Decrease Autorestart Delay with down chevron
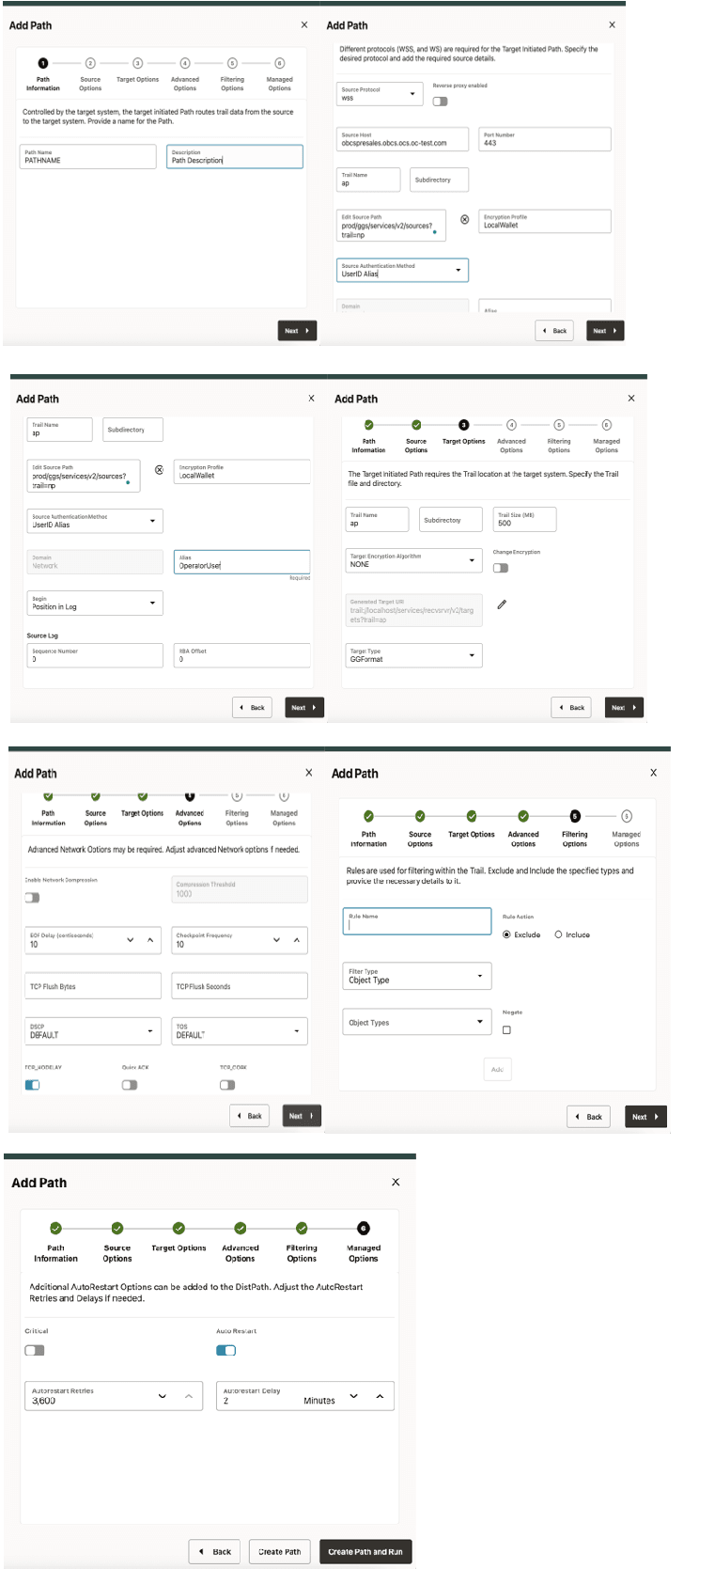The width and height of the screenshot is (715, 1569). [x=354, y=1396]
